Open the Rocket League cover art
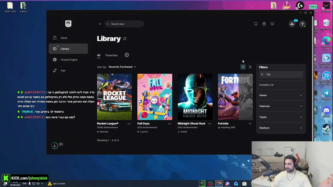This screenshot has height=187, width=333. tap(114, 97)
